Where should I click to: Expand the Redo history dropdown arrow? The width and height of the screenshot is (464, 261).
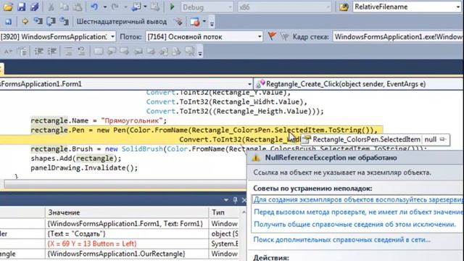coord(125,7)
